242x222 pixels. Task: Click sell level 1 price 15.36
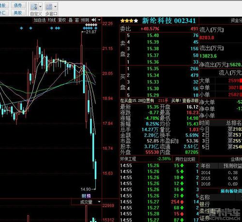[153, 62]
